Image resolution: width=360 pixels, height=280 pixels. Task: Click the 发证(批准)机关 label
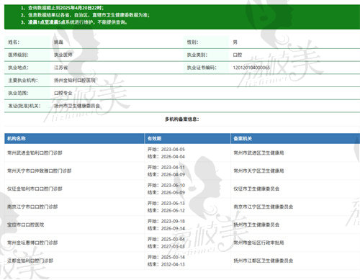click(24, 106)
